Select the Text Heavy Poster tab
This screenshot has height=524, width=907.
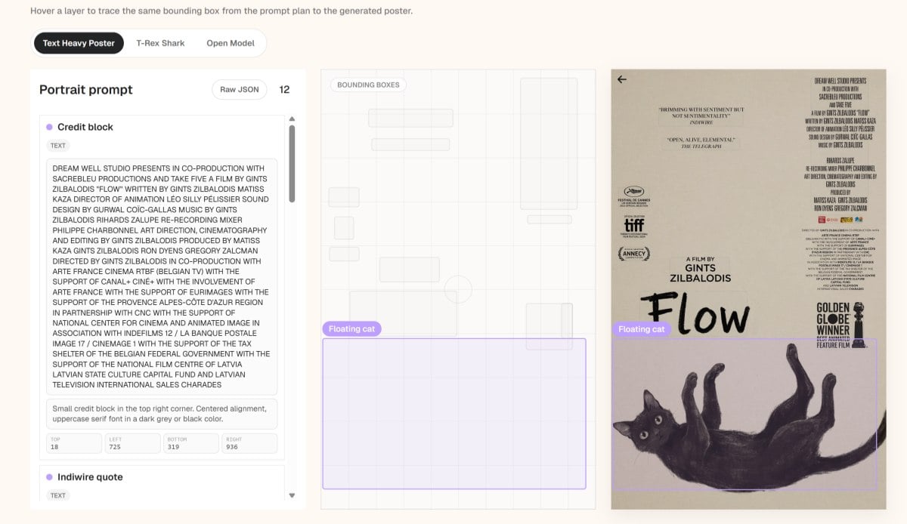pyautogui.click(x=79, y=43)
